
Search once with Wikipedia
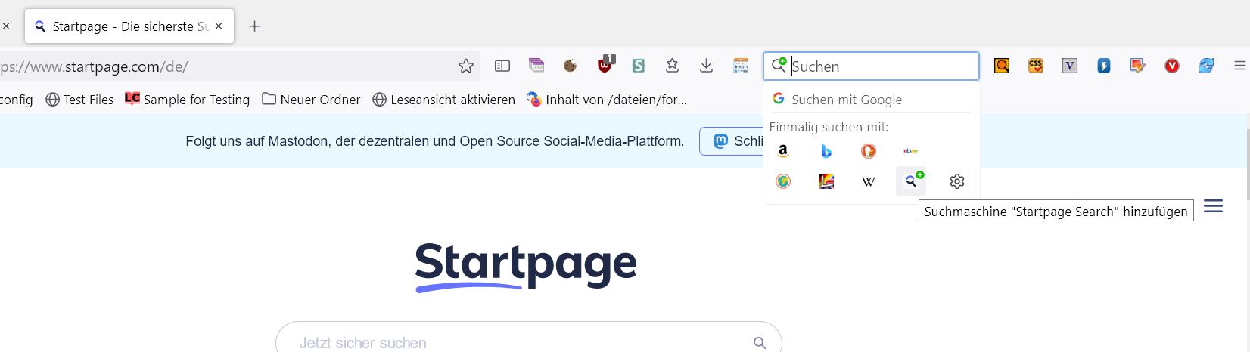point(869,181)
